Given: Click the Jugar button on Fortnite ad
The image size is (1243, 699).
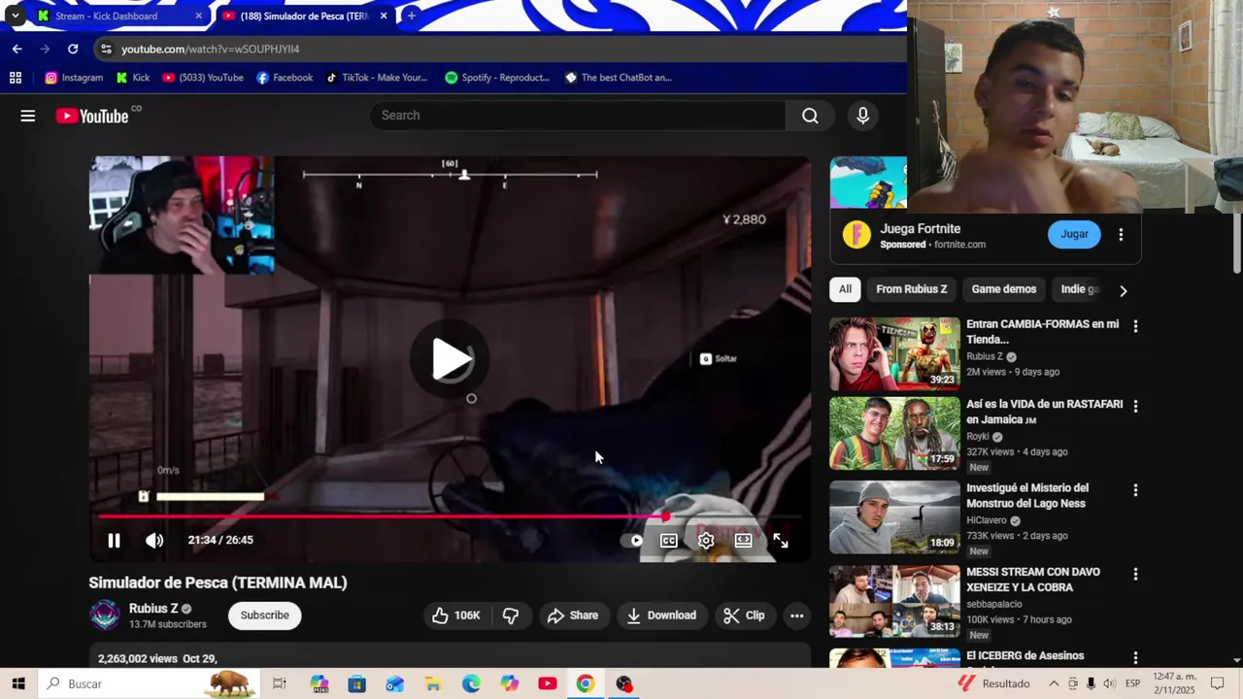Looking at the screenshot, I should [x=1074, y=234].
